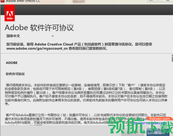Click the www.adobe.com/go/myaccount_cn address text
This screenshot has height=136, width=173.
[x=37, y=48]
